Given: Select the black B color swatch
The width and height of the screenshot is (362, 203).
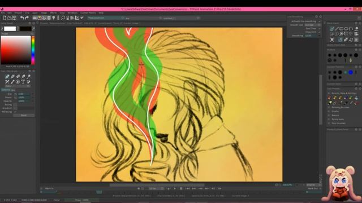Looking at the screenshot, I should click(25, 29).
